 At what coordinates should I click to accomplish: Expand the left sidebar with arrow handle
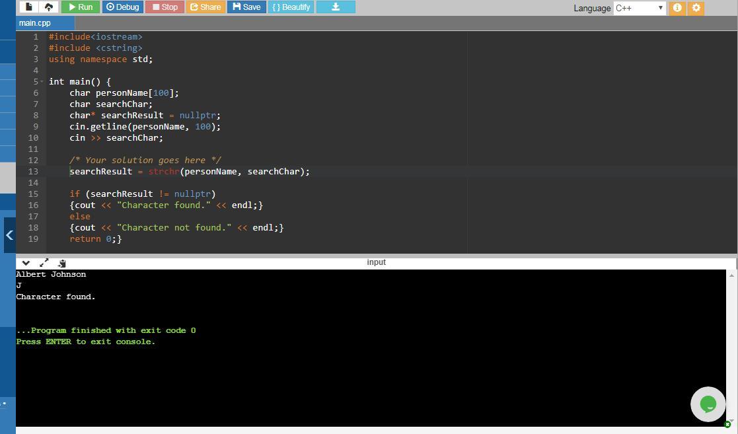coord(9,235)
